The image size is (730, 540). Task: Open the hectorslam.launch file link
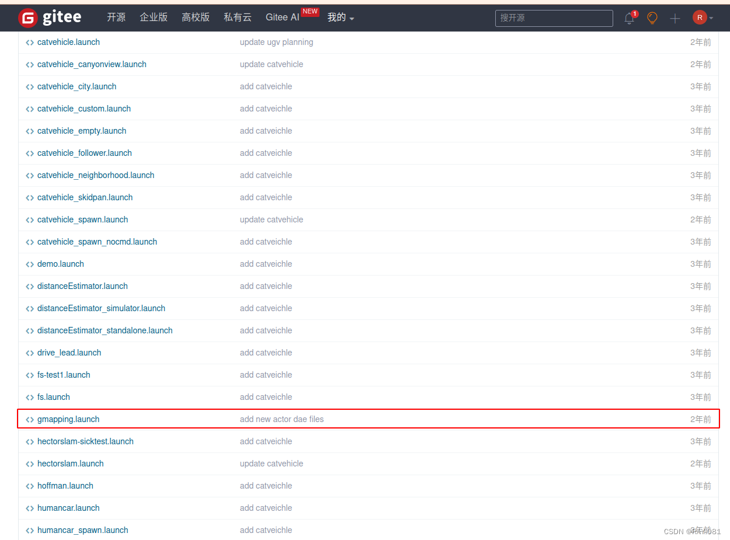coord(70,464)
